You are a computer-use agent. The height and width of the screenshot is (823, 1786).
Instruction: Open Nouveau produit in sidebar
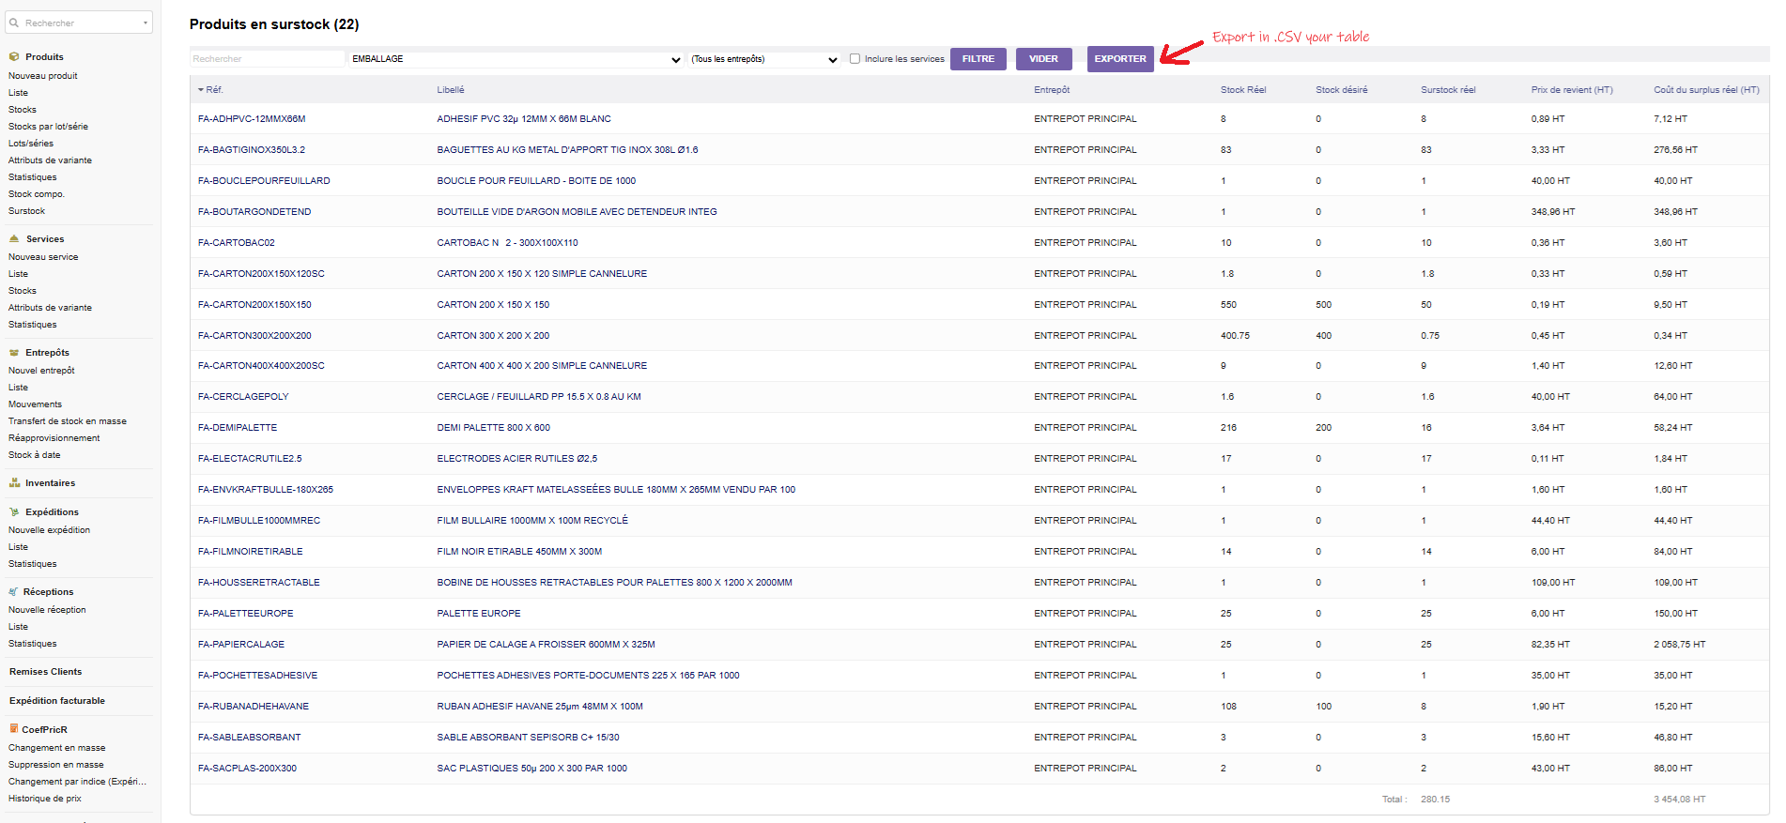[x=43, y=76]
